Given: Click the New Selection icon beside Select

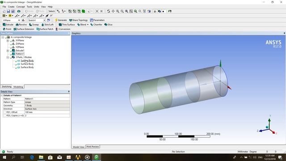Looking at the screenshot, I should 58,11.
